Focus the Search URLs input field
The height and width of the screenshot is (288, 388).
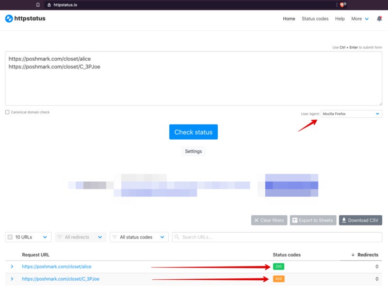(x=277, y=237)
